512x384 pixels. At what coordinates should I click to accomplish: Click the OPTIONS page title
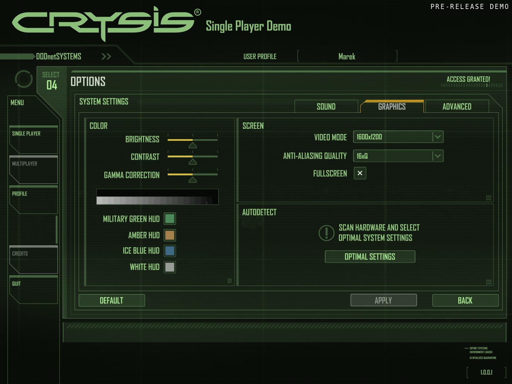[x=88, y=82]
